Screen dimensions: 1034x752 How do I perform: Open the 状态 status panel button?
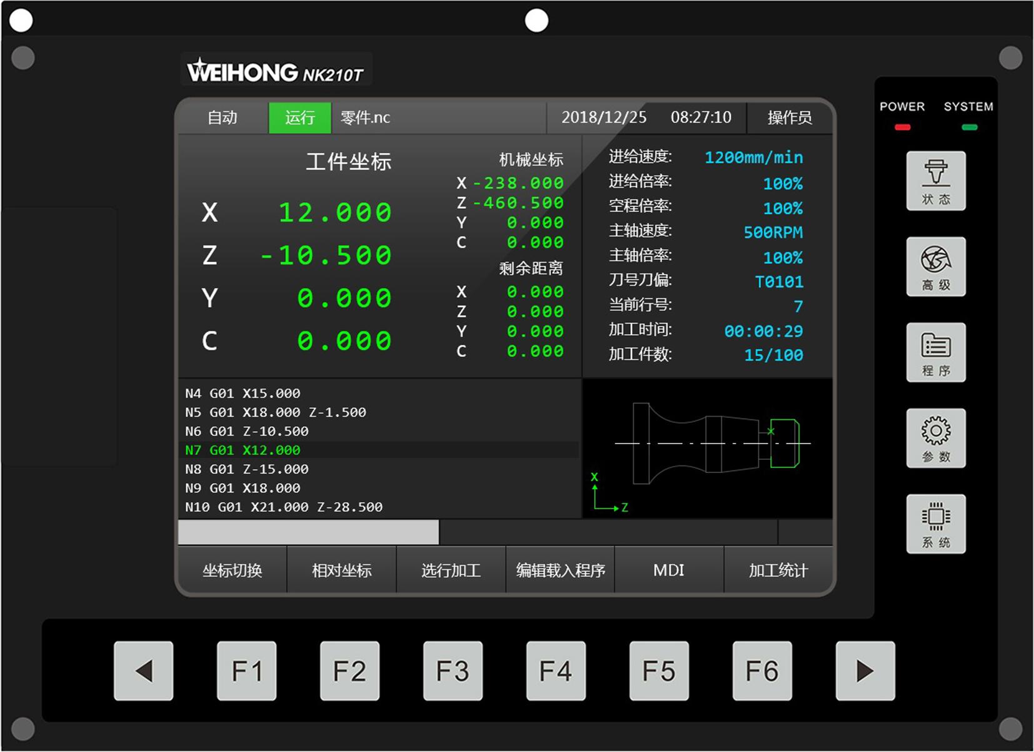tap(936, 181)
